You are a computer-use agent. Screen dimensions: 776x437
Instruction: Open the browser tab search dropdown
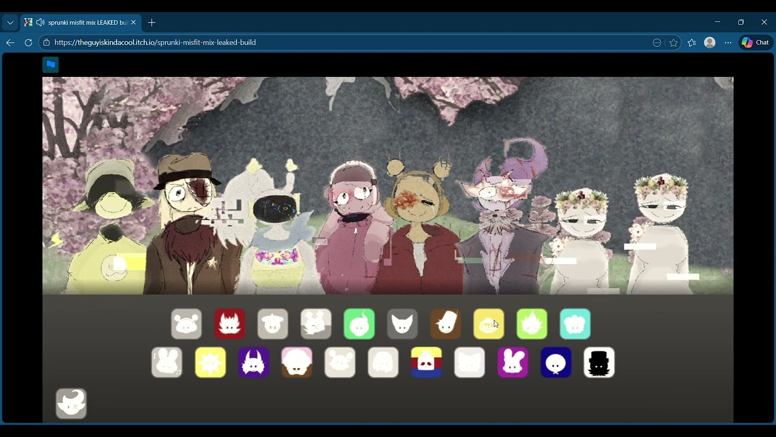[10, 22]
